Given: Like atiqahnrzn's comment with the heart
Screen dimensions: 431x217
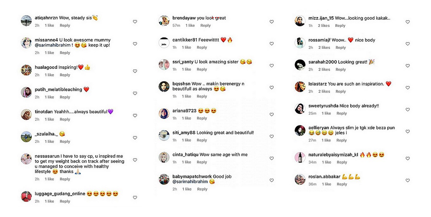Looking at the screenshot, I should coord(135,22).
